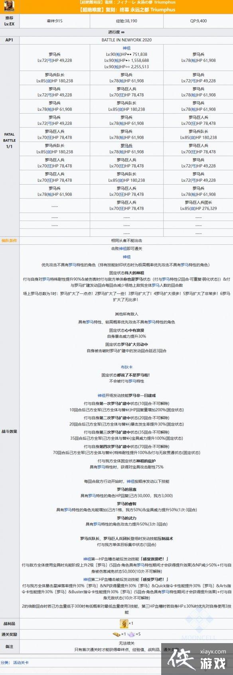This screenshot has height=675, width=233.
Task: Open the crystal reward icon marked ×5
Action: click(131, 634)
